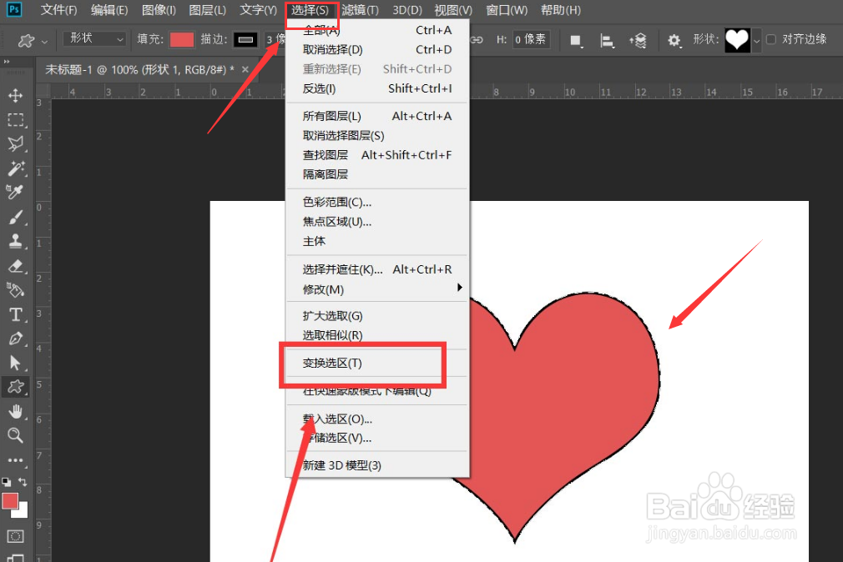Select the Polygonal Lasso tool

[15, 144]
